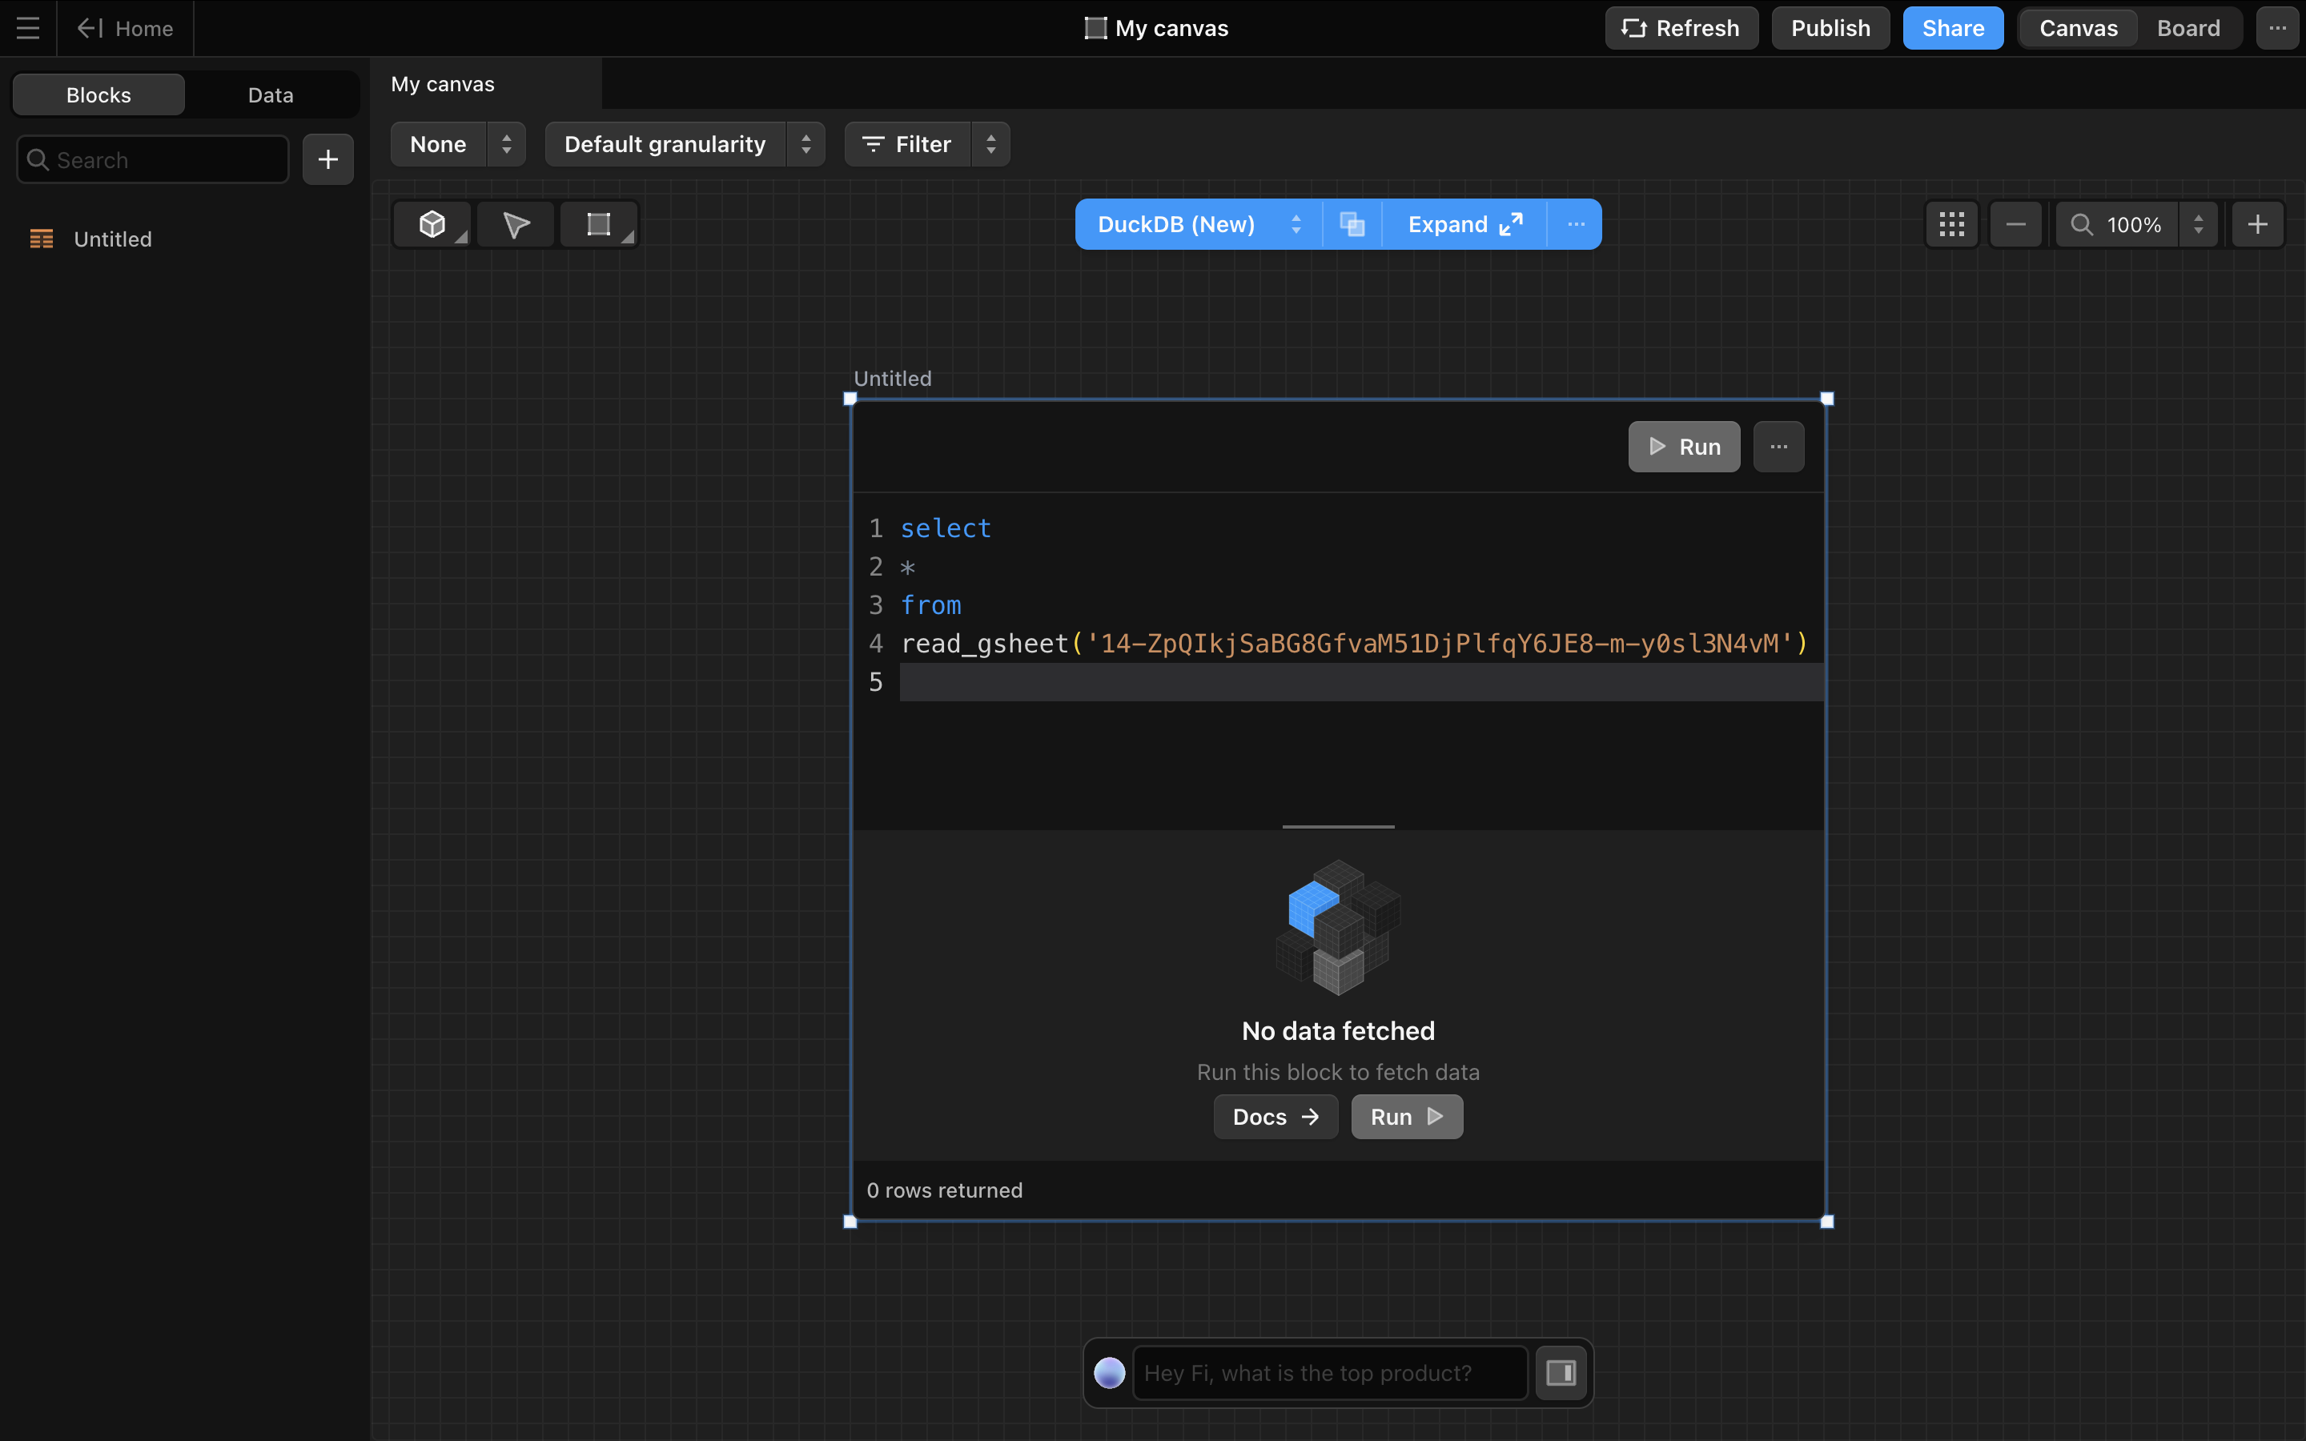Zoom in with the plus icon

tap(2256, 224)
